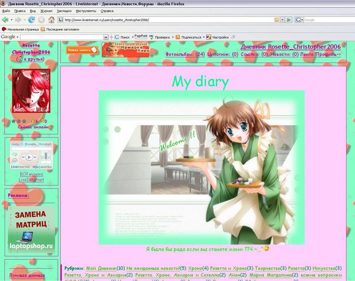355x281 pixels.
Task: Skip to next track in music player
Action: [x=35, y=157]
